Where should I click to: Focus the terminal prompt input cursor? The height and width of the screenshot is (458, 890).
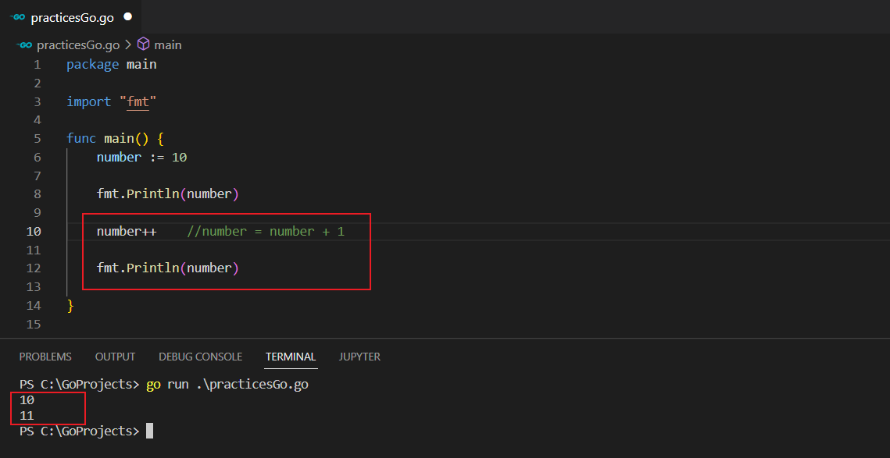coord(149,431)
